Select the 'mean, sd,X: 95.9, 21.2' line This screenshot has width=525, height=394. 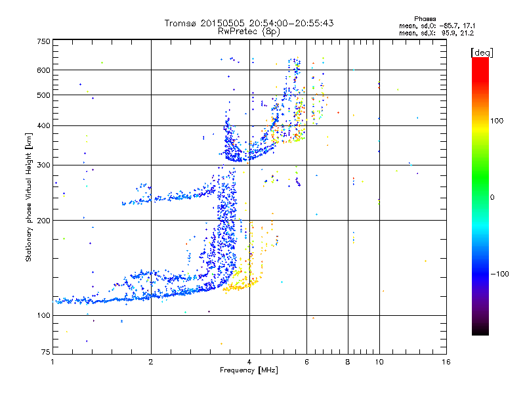tap(436, 33)
